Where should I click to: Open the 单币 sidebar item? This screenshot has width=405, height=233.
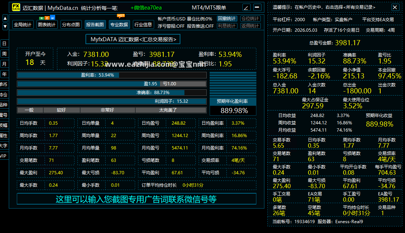[4, 84]
